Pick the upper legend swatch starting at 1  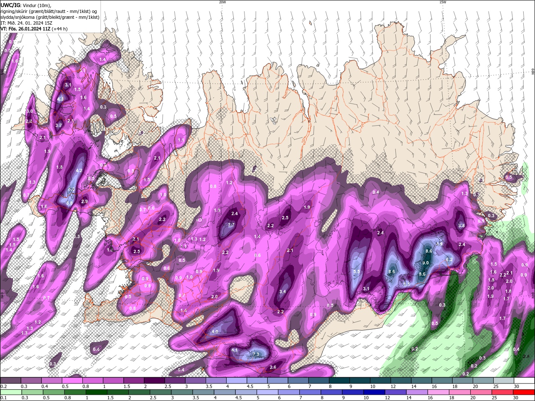click(113, 381)
